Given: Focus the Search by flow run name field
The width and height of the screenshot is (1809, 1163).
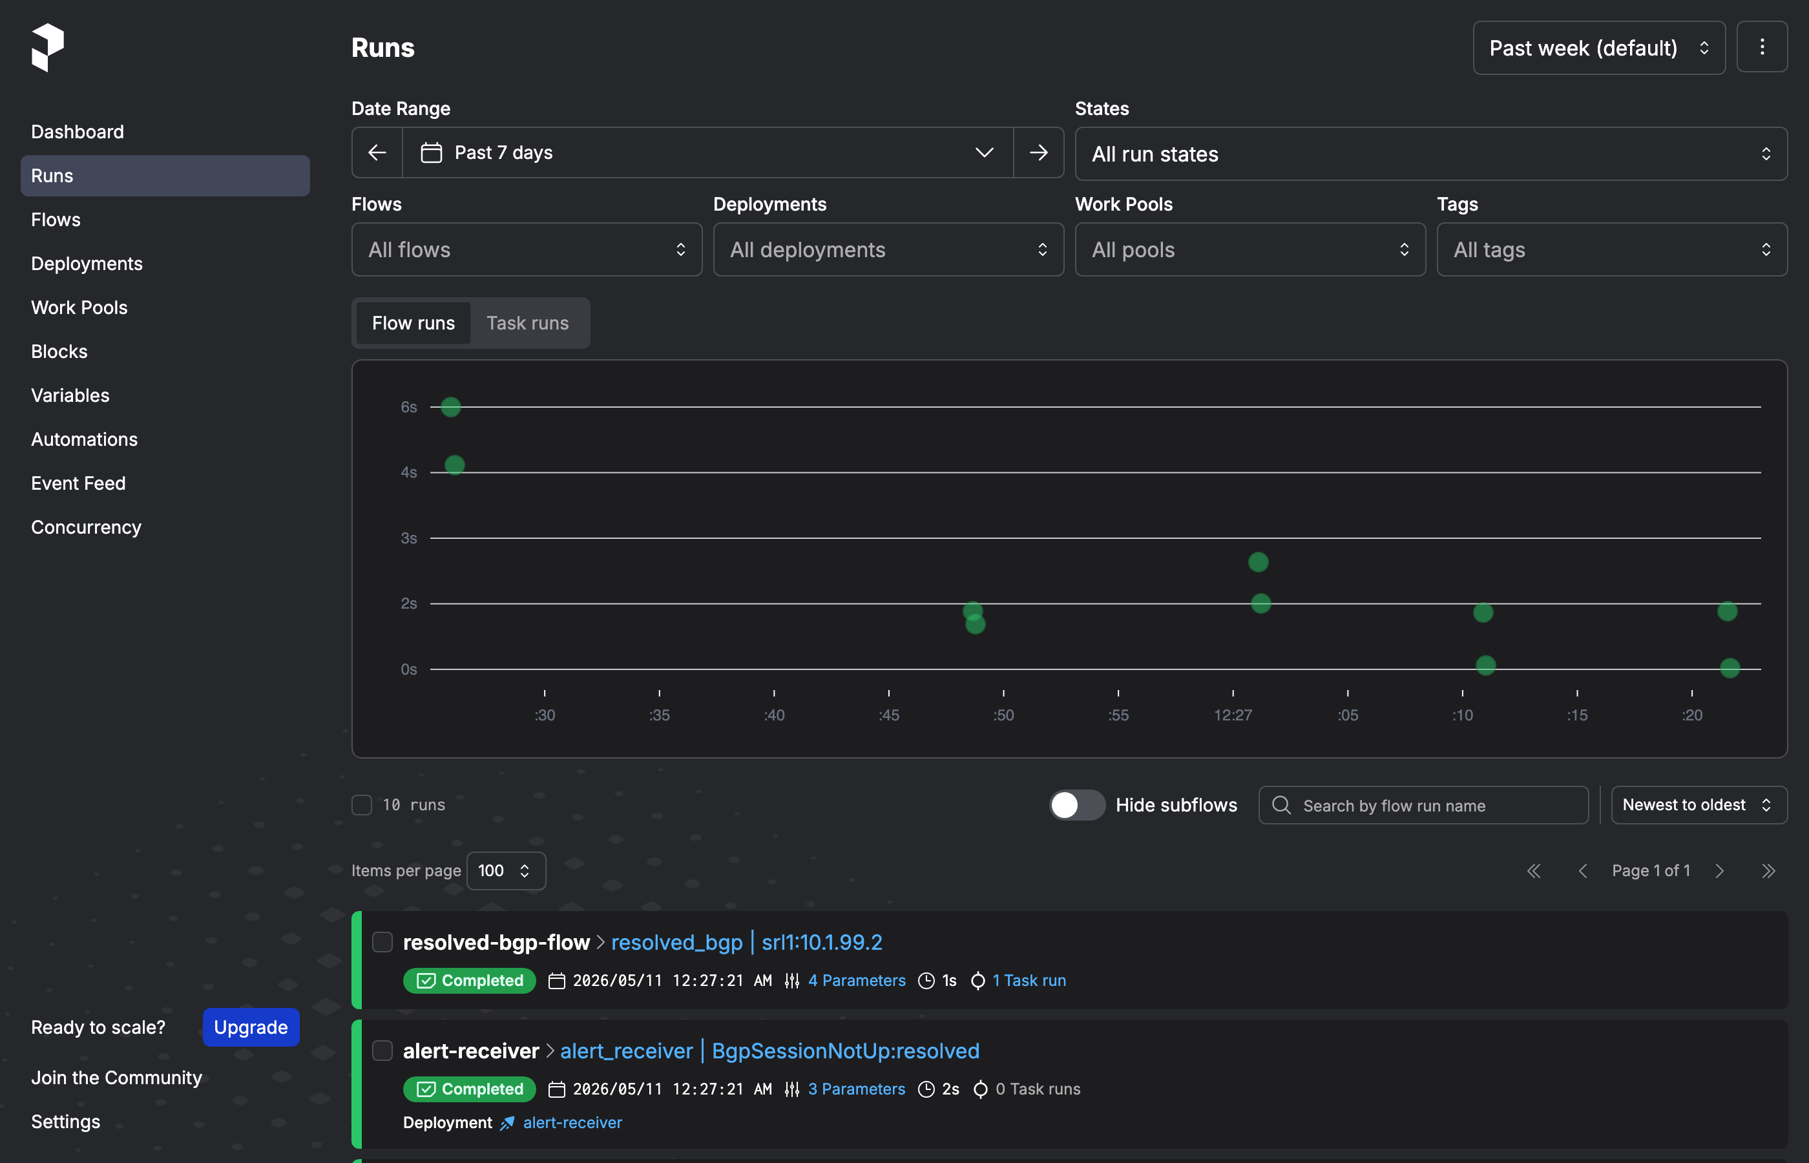Looking at the screenshot, I should 1423,805.
